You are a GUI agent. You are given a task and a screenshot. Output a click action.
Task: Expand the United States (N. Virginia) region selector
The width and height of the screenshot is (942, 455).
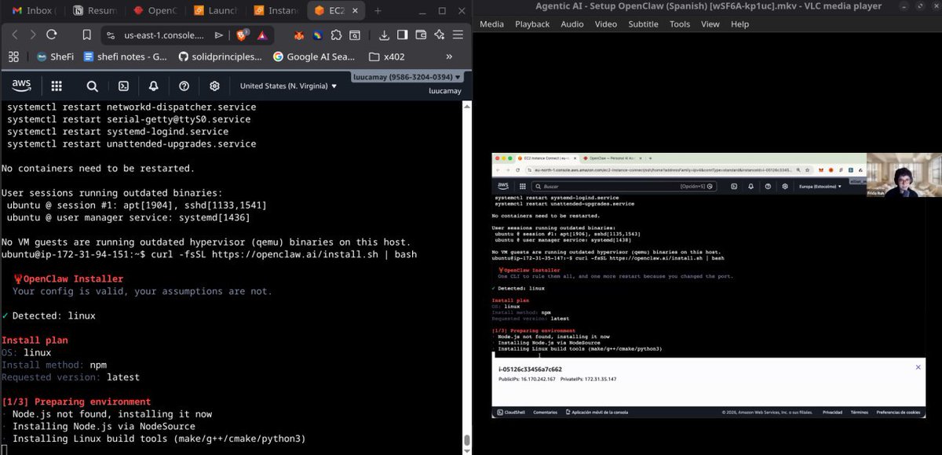(x=288, y=86)
